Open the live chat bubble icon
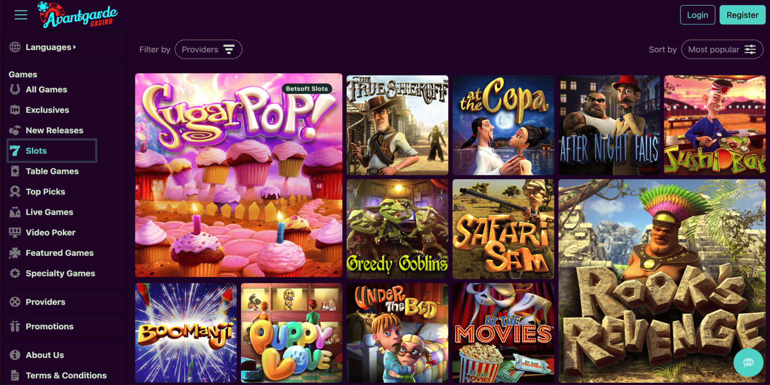This screenshot has height=385, width=770. click(748, 362)
